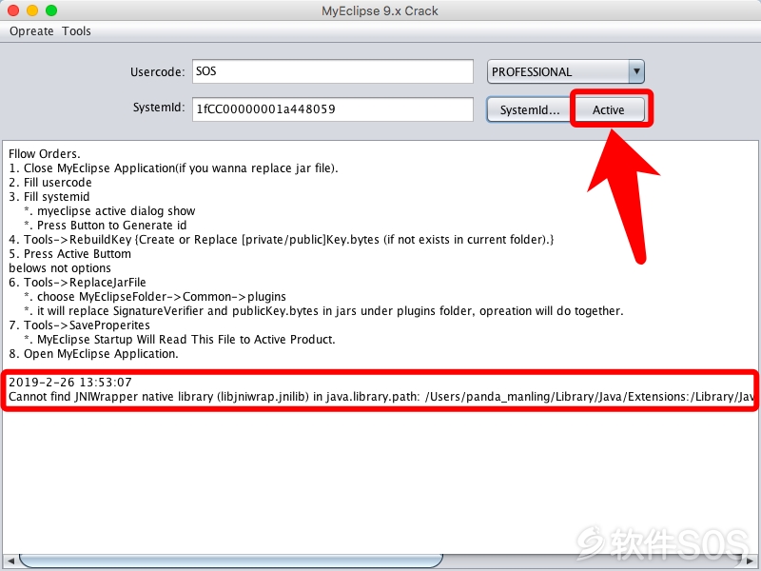Image resolution: width=761 pixels, height=571 pixels.
Task: Click the '4. Tools->RebuildKey' line
Action: (x=282, y=240)
